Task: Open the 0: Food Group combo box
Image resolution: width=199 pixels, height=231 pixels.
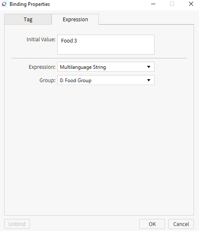Action: coord(106,80)
